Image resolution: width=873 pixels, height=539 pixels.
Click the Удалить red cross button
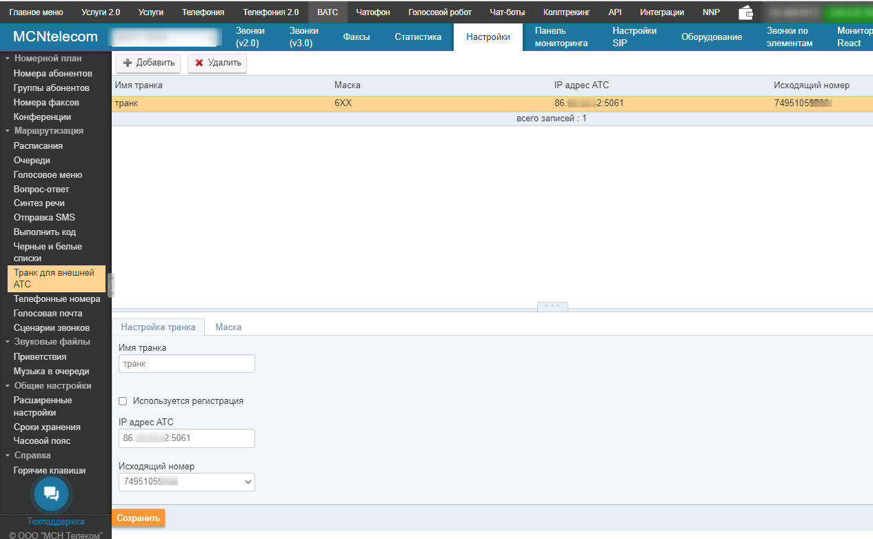pyautogui.click(x=217, y=63)
